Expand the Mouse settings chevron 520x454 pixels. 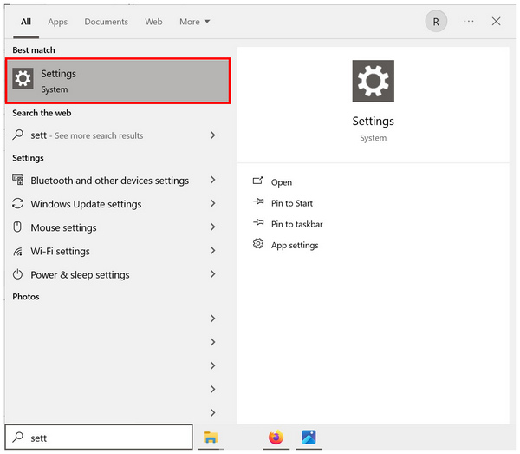click(x=213, y=227)
